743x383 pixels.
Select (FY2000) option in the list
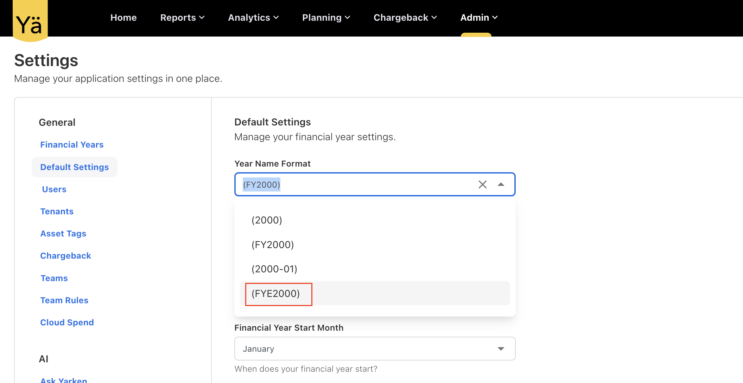pos(273,245)
